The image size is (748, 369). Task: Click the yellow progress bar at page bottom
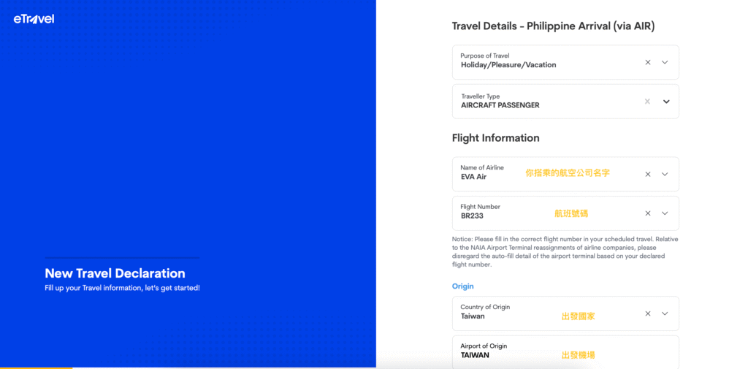pyautogui.click(x=36, y=368)
